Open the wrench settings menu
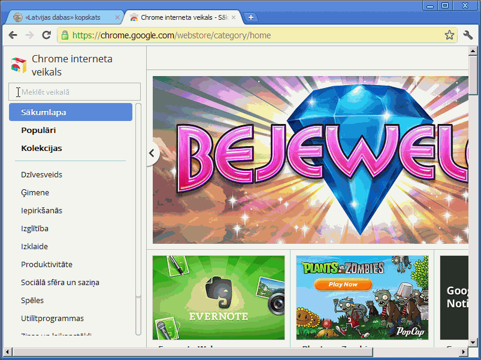Screen dimensions: 481x360 (468, 35)
